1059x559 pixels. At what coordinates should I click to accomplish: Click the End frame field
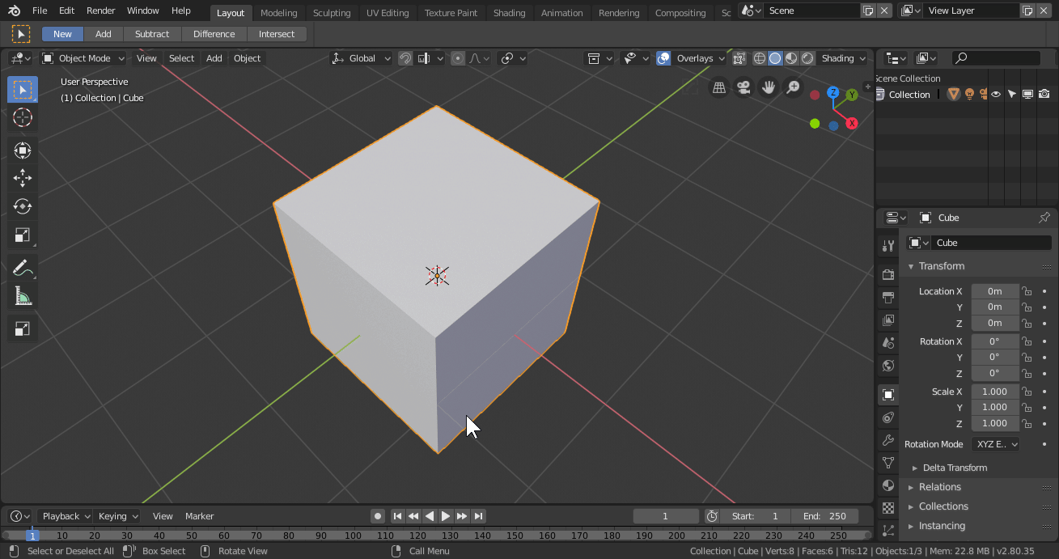click(825, 516)
